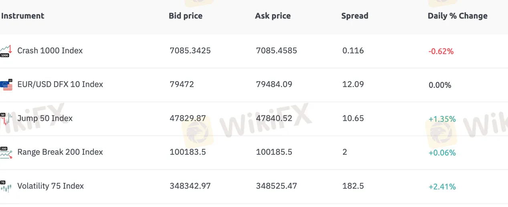Click the Volatility 75 Index icon
Image resolution: width=508 pixels, height=207 pixels.
pyautogui.click(x=6, y=187)
